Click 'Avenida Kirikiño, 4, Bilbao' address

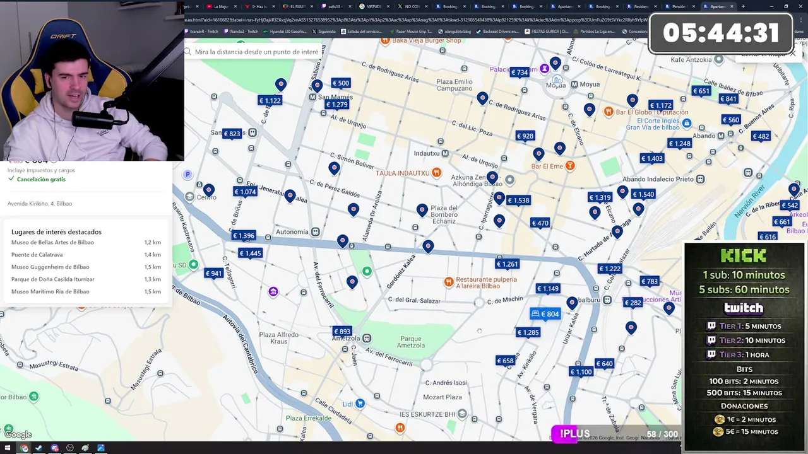click(x=40, y=204)
